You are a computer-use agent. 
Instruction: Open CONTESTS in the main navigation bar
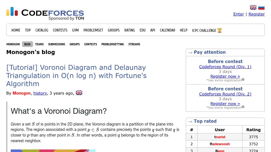coord(60,30)
